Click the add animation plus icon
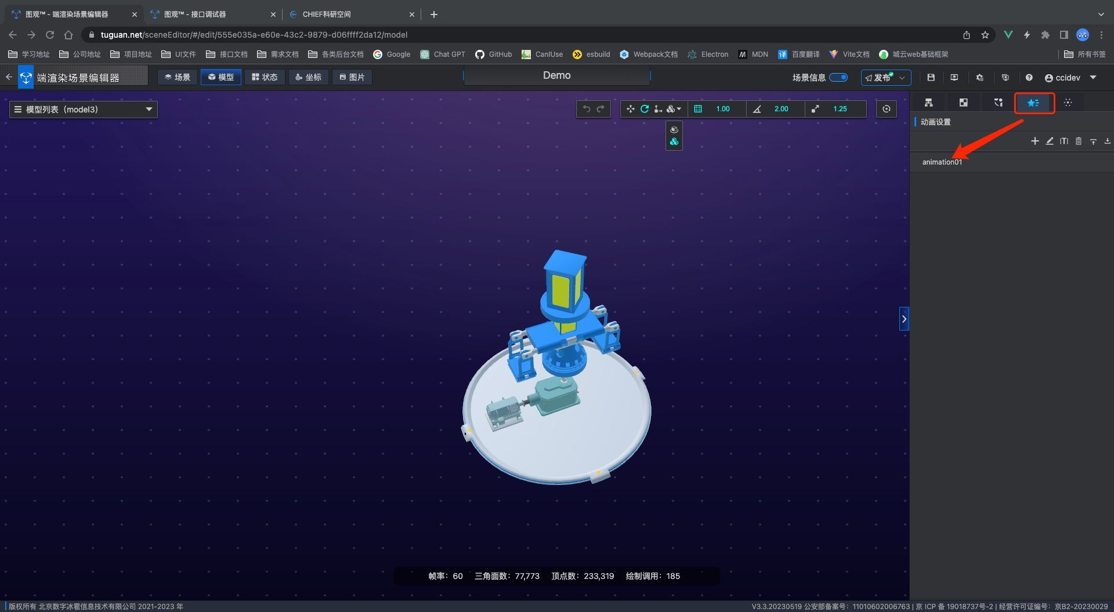The width and height of the screenshot is (1114, 612). (x=1035, y=141)
